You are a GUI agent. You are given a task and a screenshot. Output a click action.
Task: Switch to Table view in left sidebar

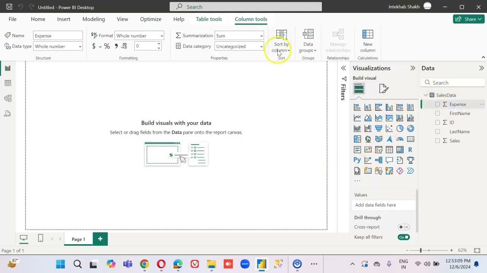pos(8,83)
